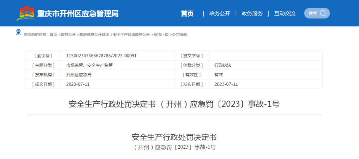359x159 pixels.
Task: Click the [ 有效性 ] label
Action: click(192, 75)
